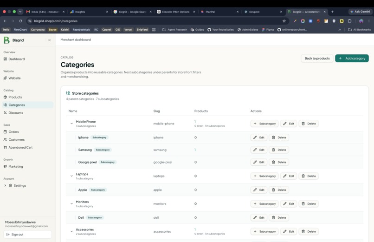Image resolution: width=374 pixels, height=242 pixels.
Task: Switch to the Devpost tab
Action: [262, 12]
